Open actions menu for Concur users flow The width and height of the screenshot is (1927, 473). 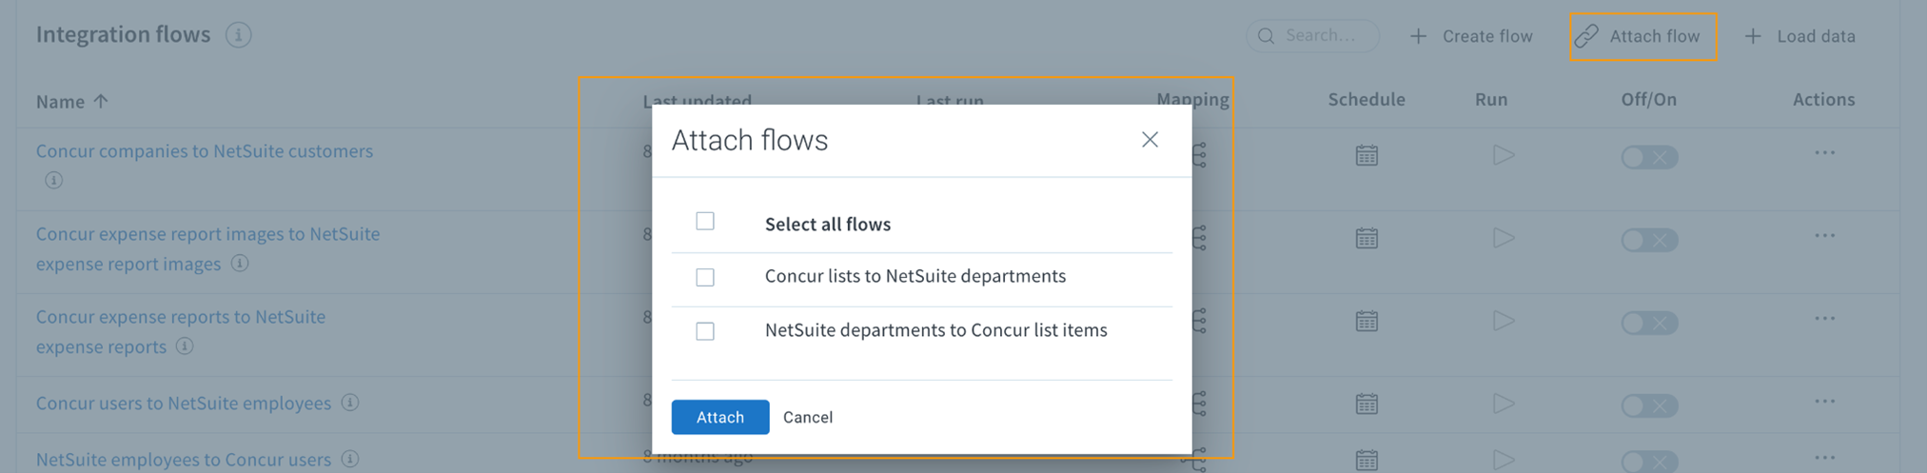1824,402
